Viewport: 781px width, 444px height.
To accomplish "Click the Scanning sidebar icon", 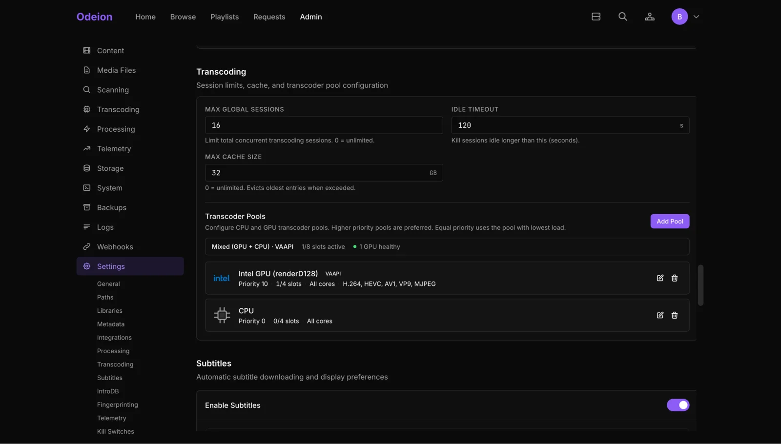I will coord(86,90).
